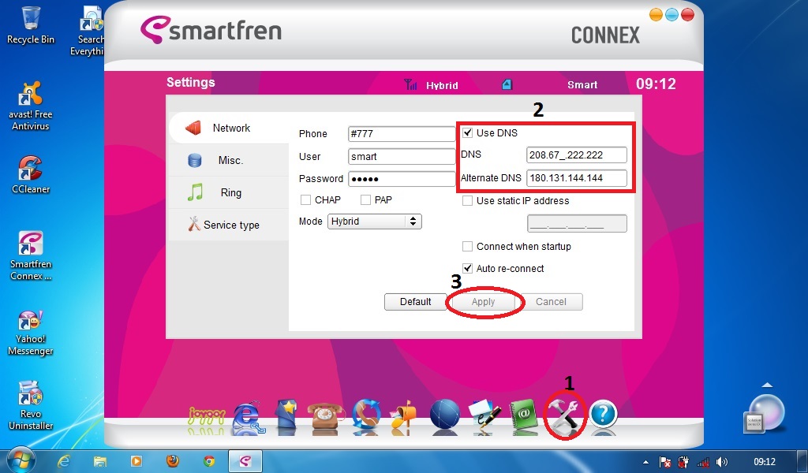This screenshot has width=808, height=473.
Task: Click the Smart operator name text
Action: (582, 85)
